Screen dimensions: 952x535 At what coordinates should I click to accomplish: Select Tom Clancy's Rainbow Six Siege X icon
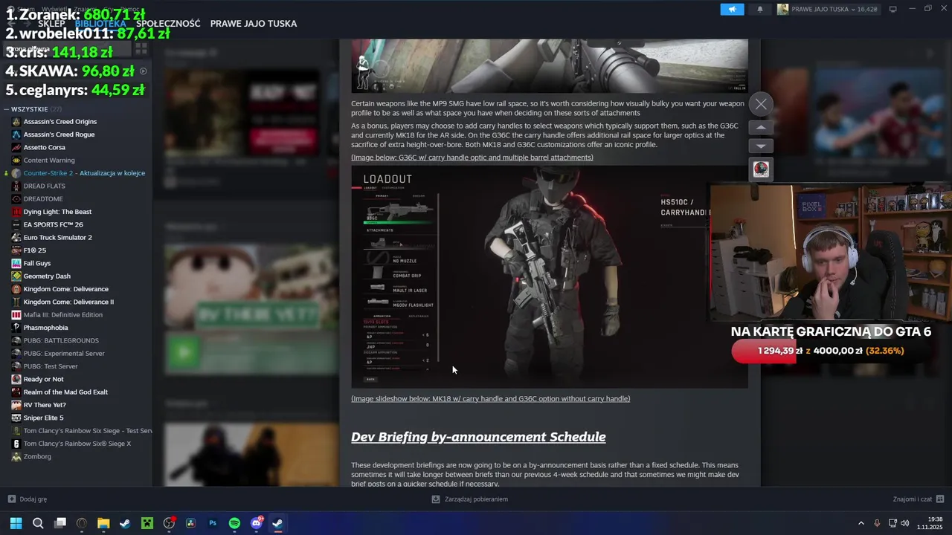tap(16, 444)
